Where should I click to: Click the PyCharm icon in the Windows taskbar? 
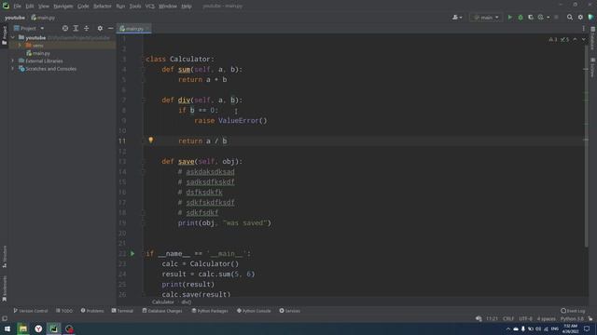pos(54,328)
